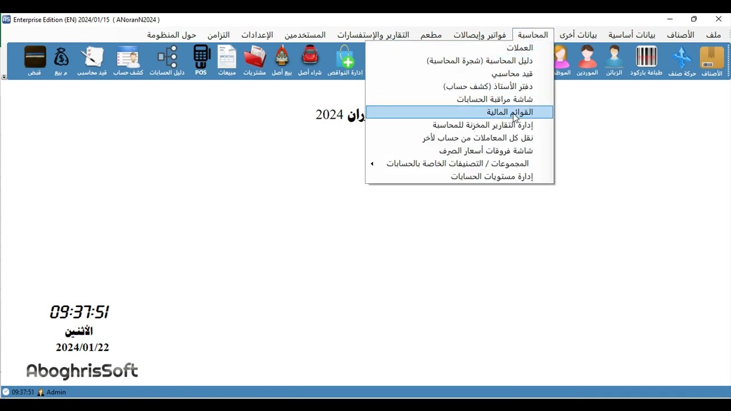Select إدارة مستويات الحسابات menu entry

point(460,176)
